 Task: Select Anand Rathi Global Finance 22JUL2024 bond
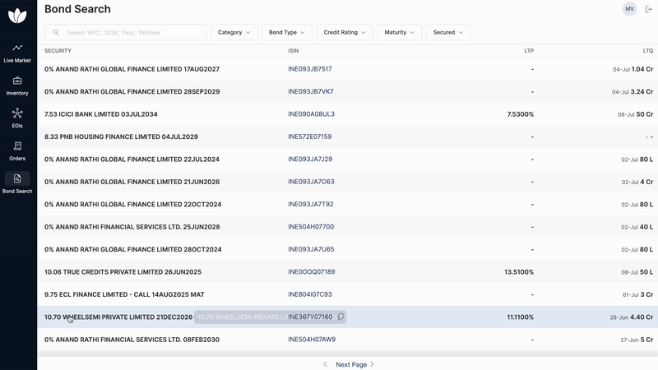click(x=132, y=160)
